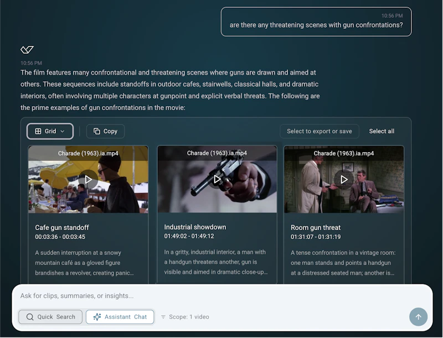Click timestamp 00:03:36 - 00:03:45
The height and width of the screenshot is (338, 443).
click(x=60, y=237)
